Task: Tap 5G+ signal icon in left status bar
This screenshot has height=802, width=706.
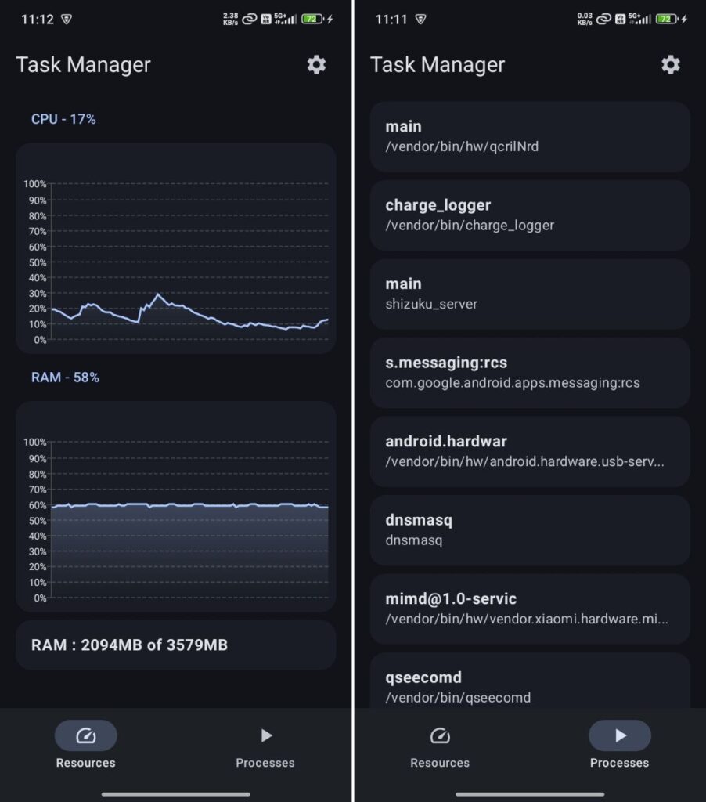Action: click(x=285, y=19)
